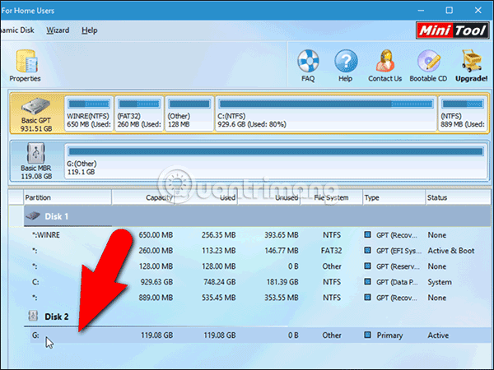
Task: Click the 748.24 GB used cell
Action: tap(219, 282)
